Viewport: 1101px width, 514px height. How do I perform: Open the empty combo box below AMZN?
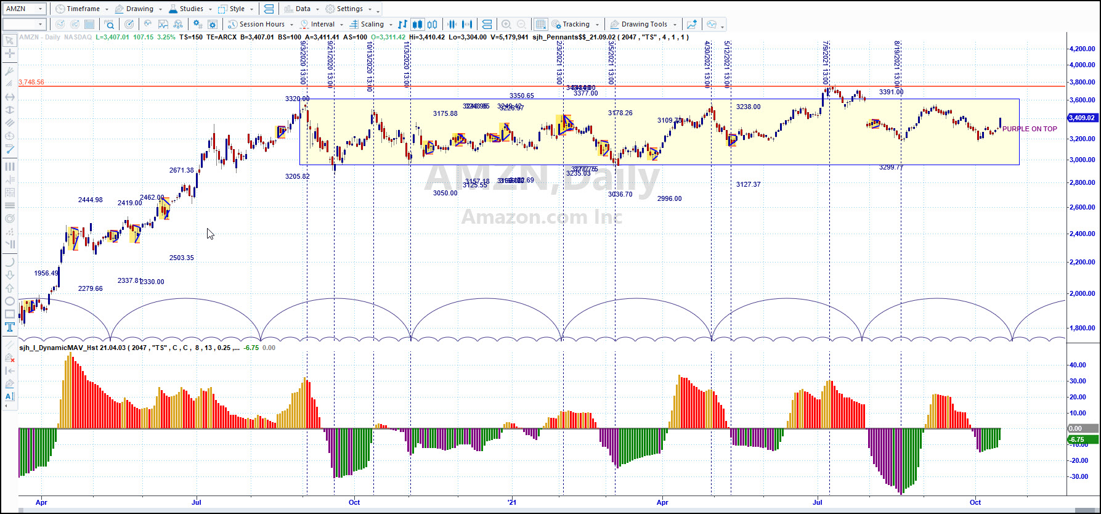[x=25, y=25]
